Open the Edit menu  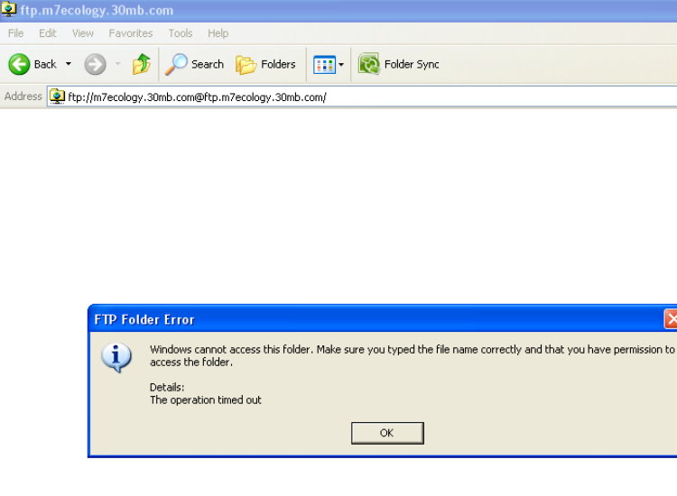(47, 33)
